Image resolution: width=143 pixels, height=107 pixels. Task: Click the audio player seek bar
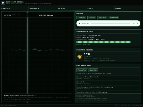point(110,24)
